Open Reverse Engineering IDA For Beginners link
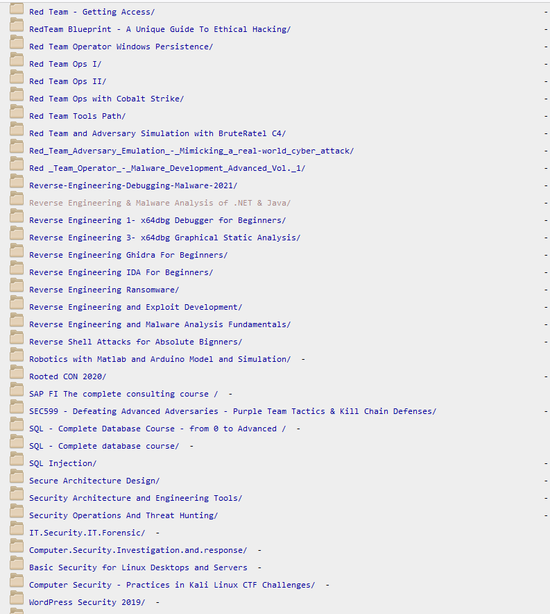The height and width of the screenshot is (614, 550). [121, 272]
